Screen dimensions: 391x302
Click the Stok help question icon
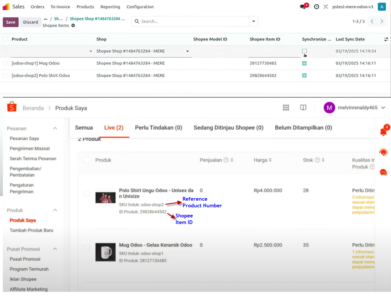coord(317,160)
